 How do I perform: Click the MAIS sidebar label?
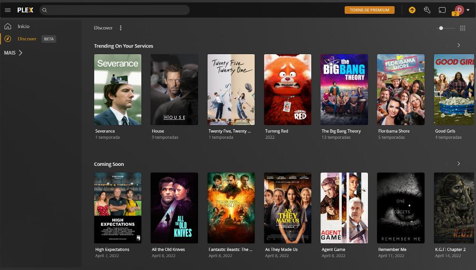point(10,53)
